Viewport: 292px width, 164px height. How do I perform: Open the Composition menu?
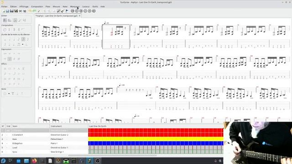pyautogui.click(x=37, y=6)
